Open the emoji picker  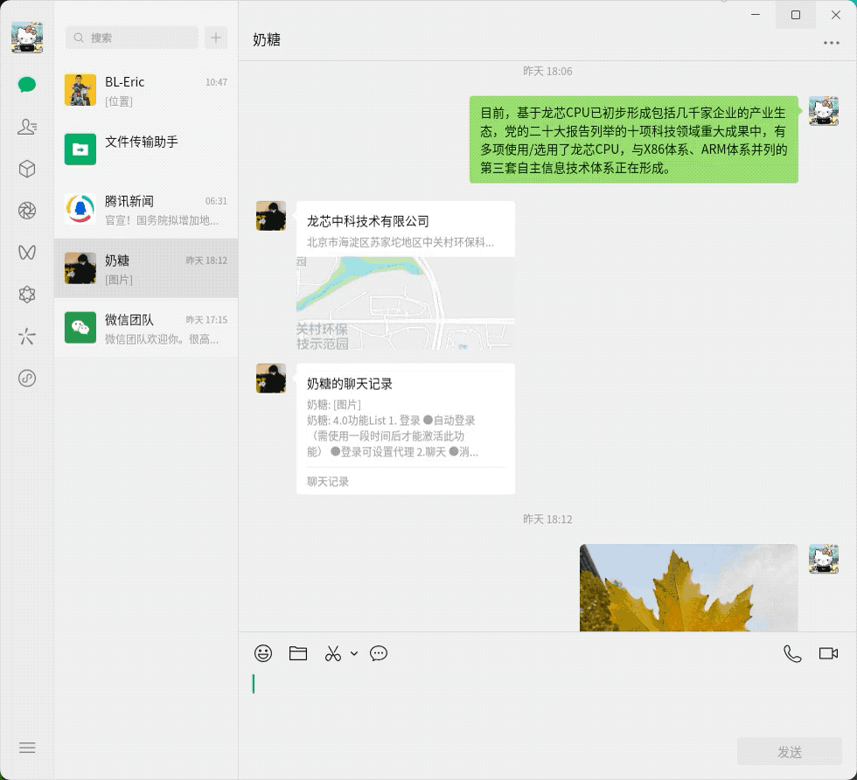[263, 653]
